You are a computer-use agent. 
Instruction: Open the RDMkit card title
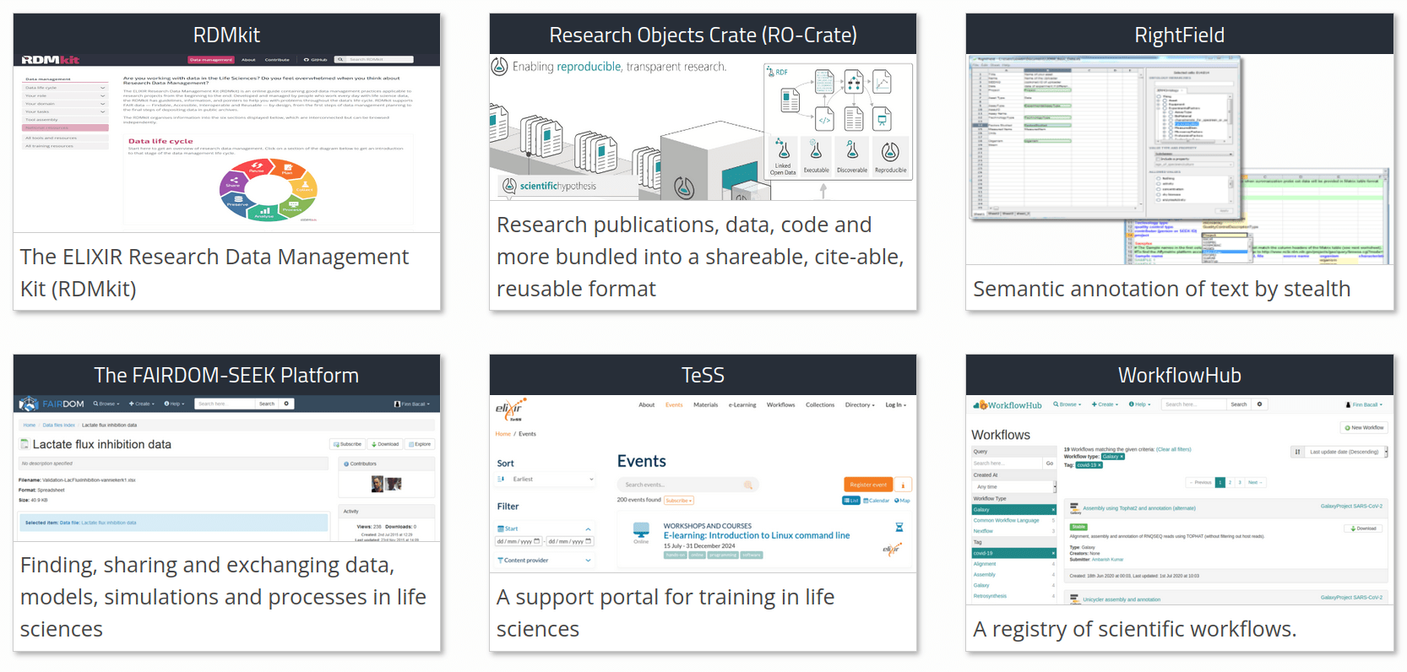[226, 35]
